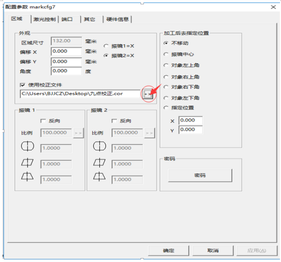The height and width of the screenshot is (262, 281).
Task: Click barrel distortion icon in 振镜 1
Action: 28,146
